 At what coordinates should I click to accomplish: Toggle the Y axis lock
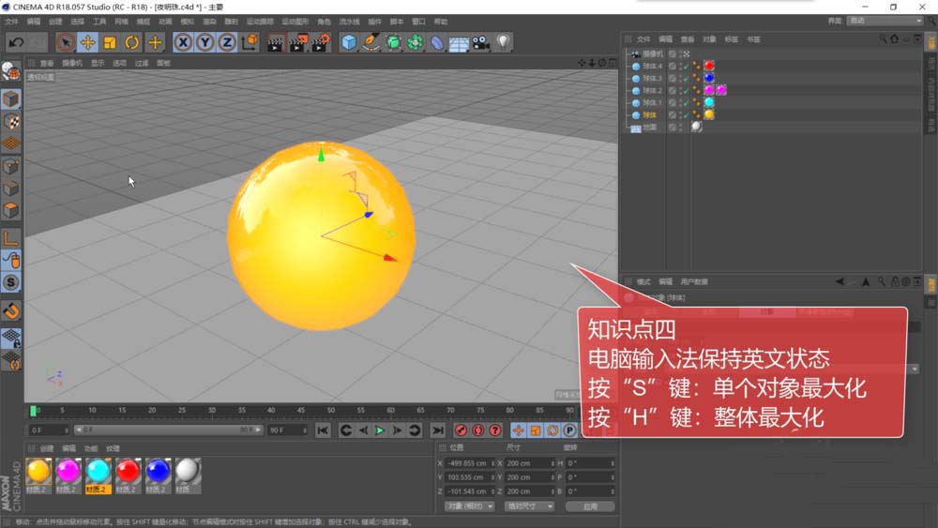pos(205,42)
